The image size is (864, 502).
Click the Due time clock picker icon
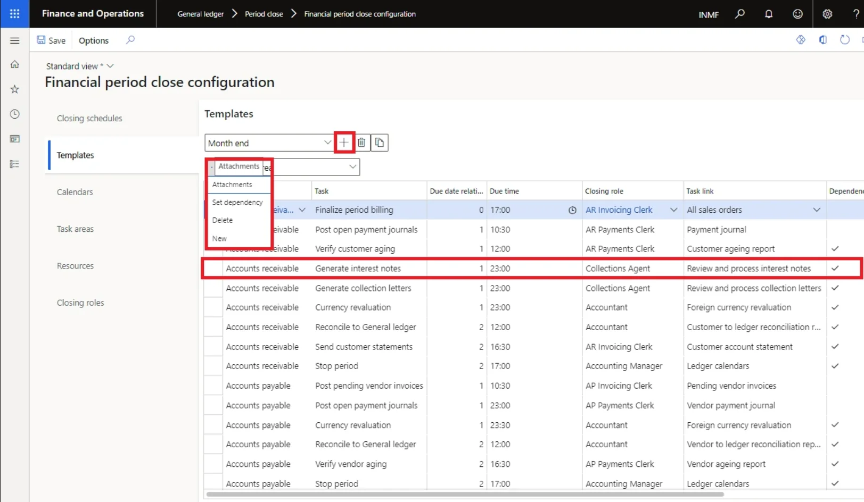click(x=572, y=210)
